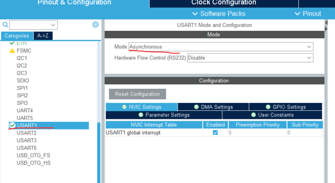Open the Mode dropdown showing Asynchronous
This screenshot has height=183, width=335.
[221, 47]
